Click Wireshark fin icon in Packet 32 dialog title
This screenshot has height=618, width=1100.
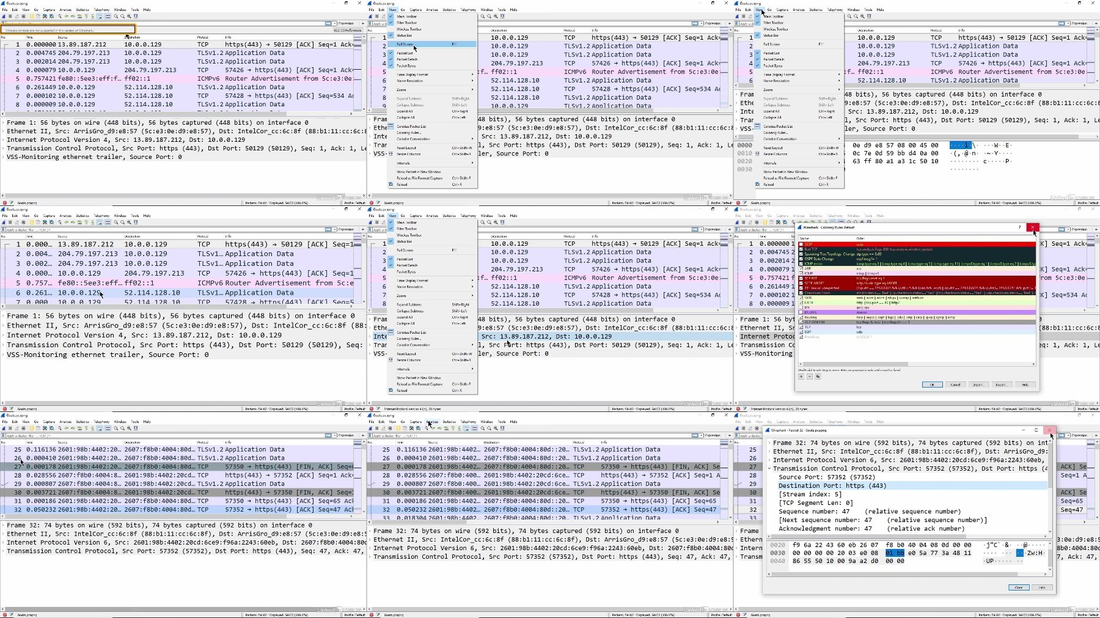[x=768, y=430]
